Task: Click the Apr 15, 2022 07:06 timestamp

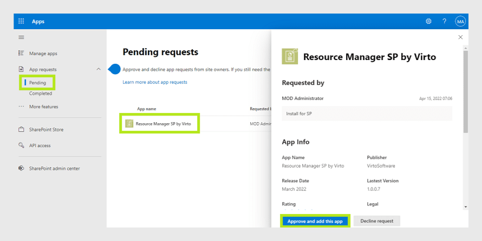Action: pos(435,99)
